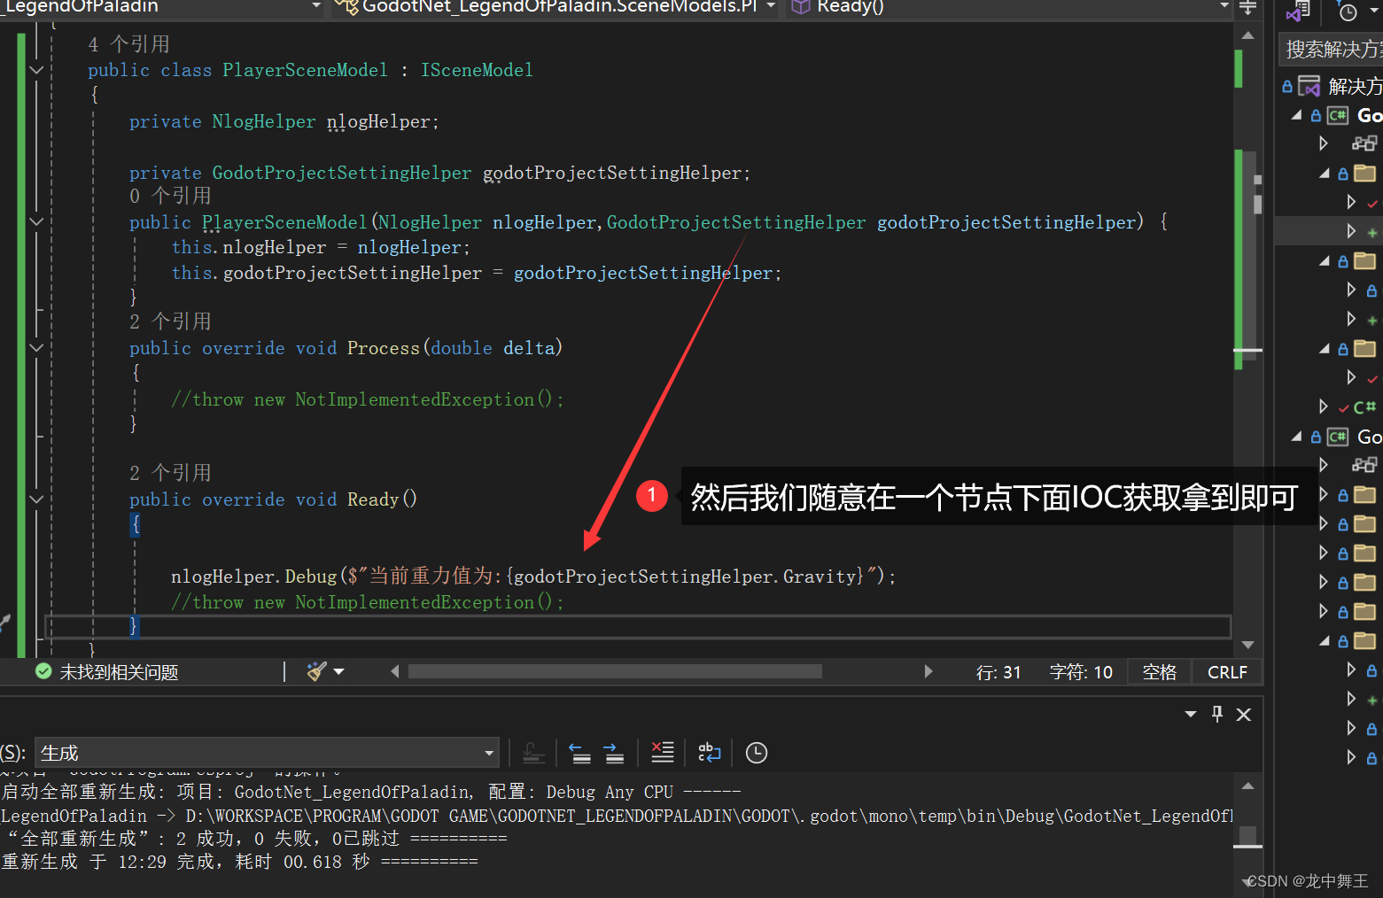Click the second C# project icon
This screenshot has width=1383, height=898.
pyautogui.click(x=1338, y=437)
